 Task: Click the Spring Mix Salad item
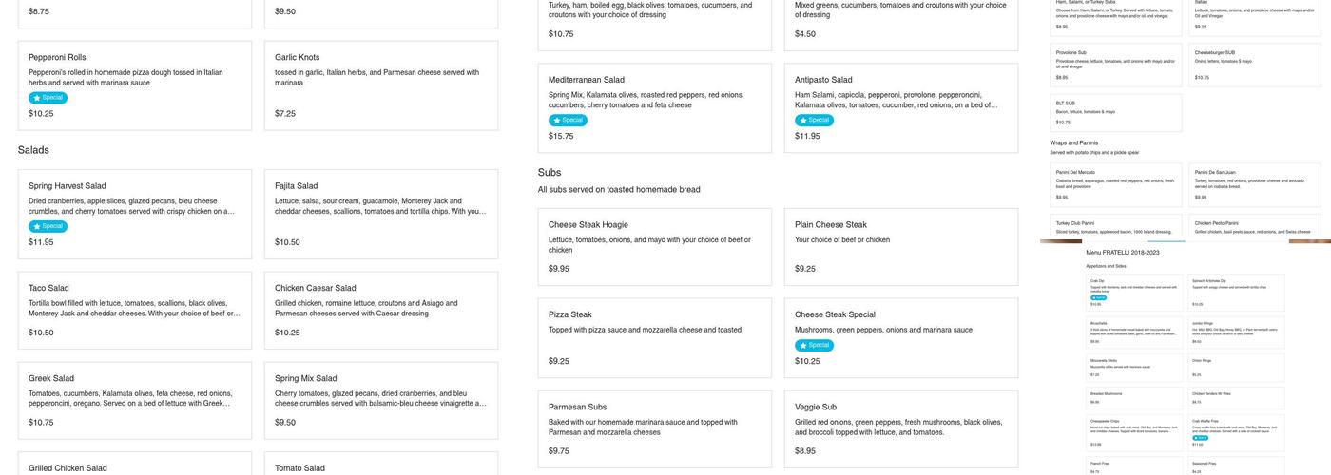(x=380, y=400)
